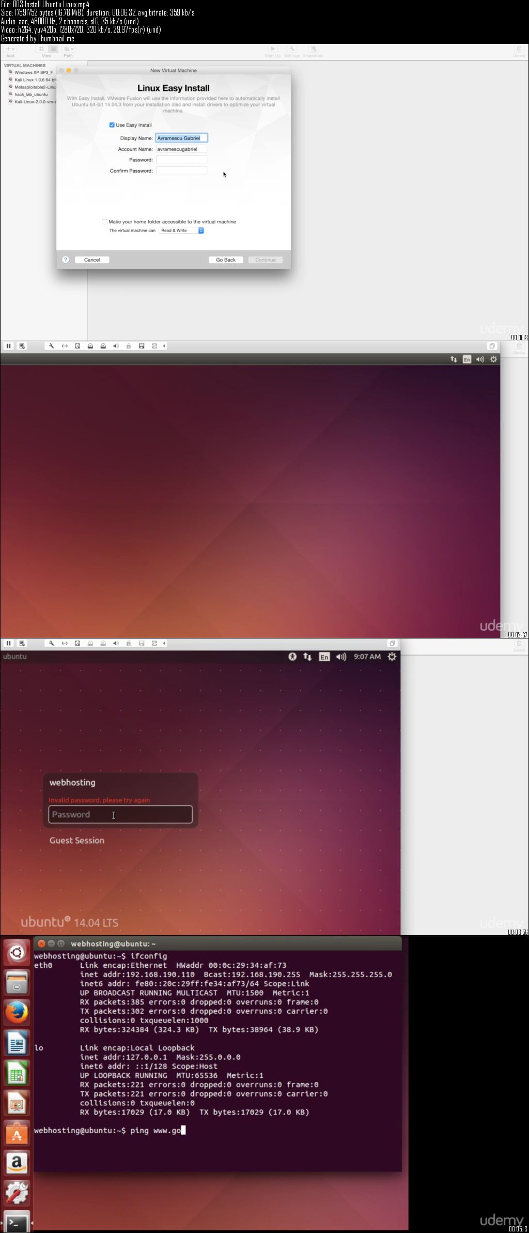529x1233 pixels.
Task: Click hard disk icon above empty Ubuntu desktop
Action: click(x=77, y=346)
